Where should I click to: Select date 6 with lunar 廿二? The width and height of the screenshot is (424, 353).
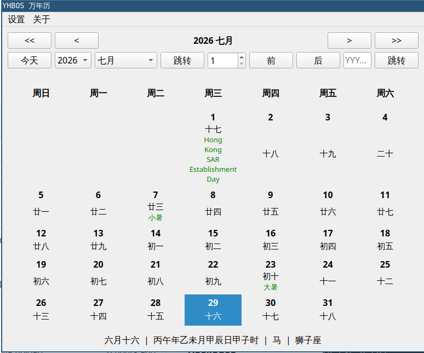coord(98,206)
